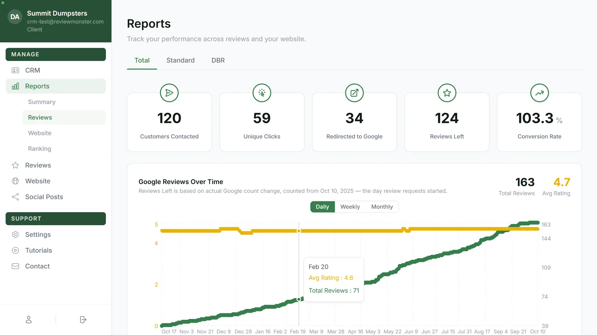Switch chart to Daily view
Viewport: 597px width, 335px height.
[x=322, y=207]
